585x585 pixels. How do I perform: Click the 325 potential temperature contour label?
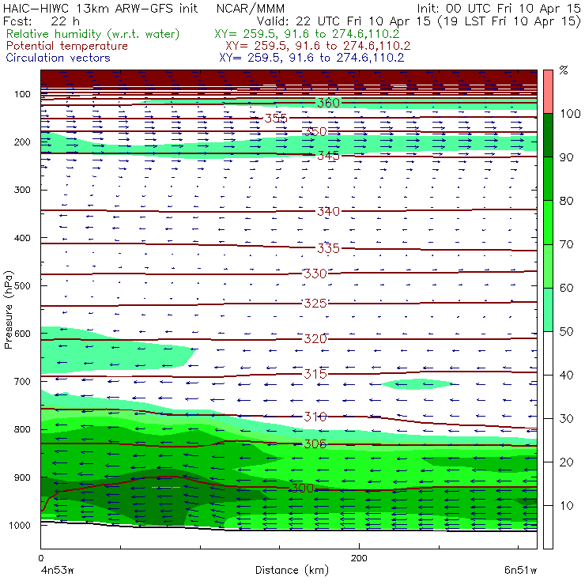point(315,303)
